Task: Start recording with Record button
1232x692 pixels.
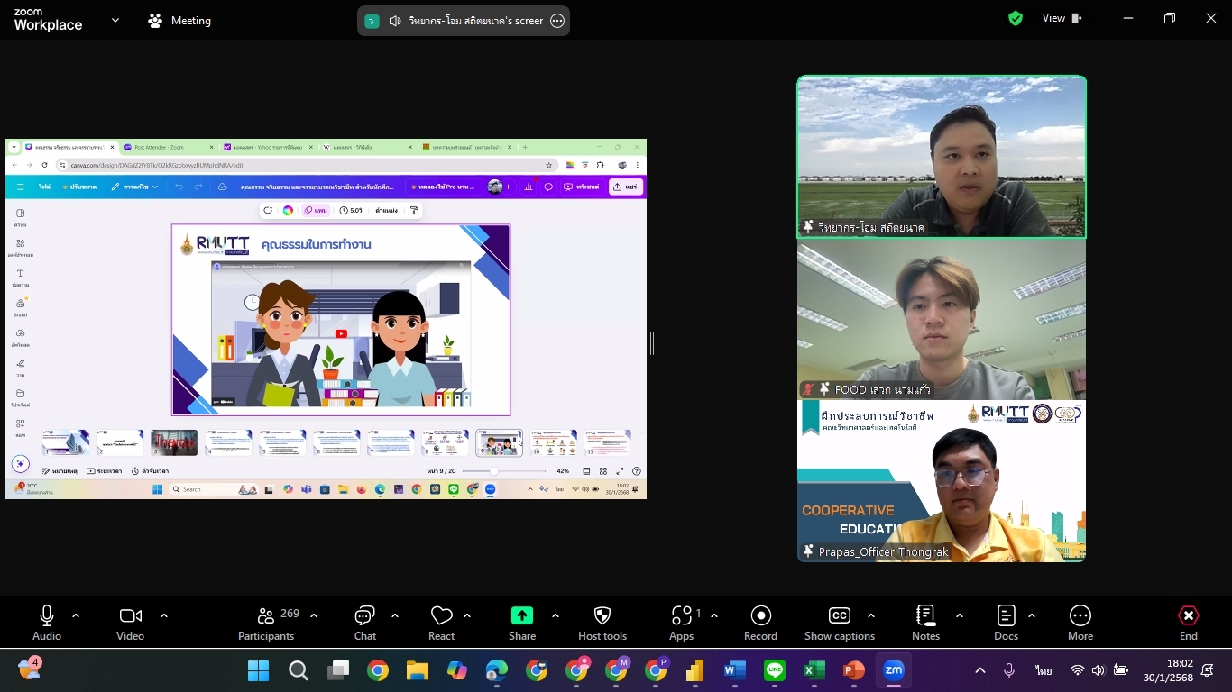Action: pos(760,623)
